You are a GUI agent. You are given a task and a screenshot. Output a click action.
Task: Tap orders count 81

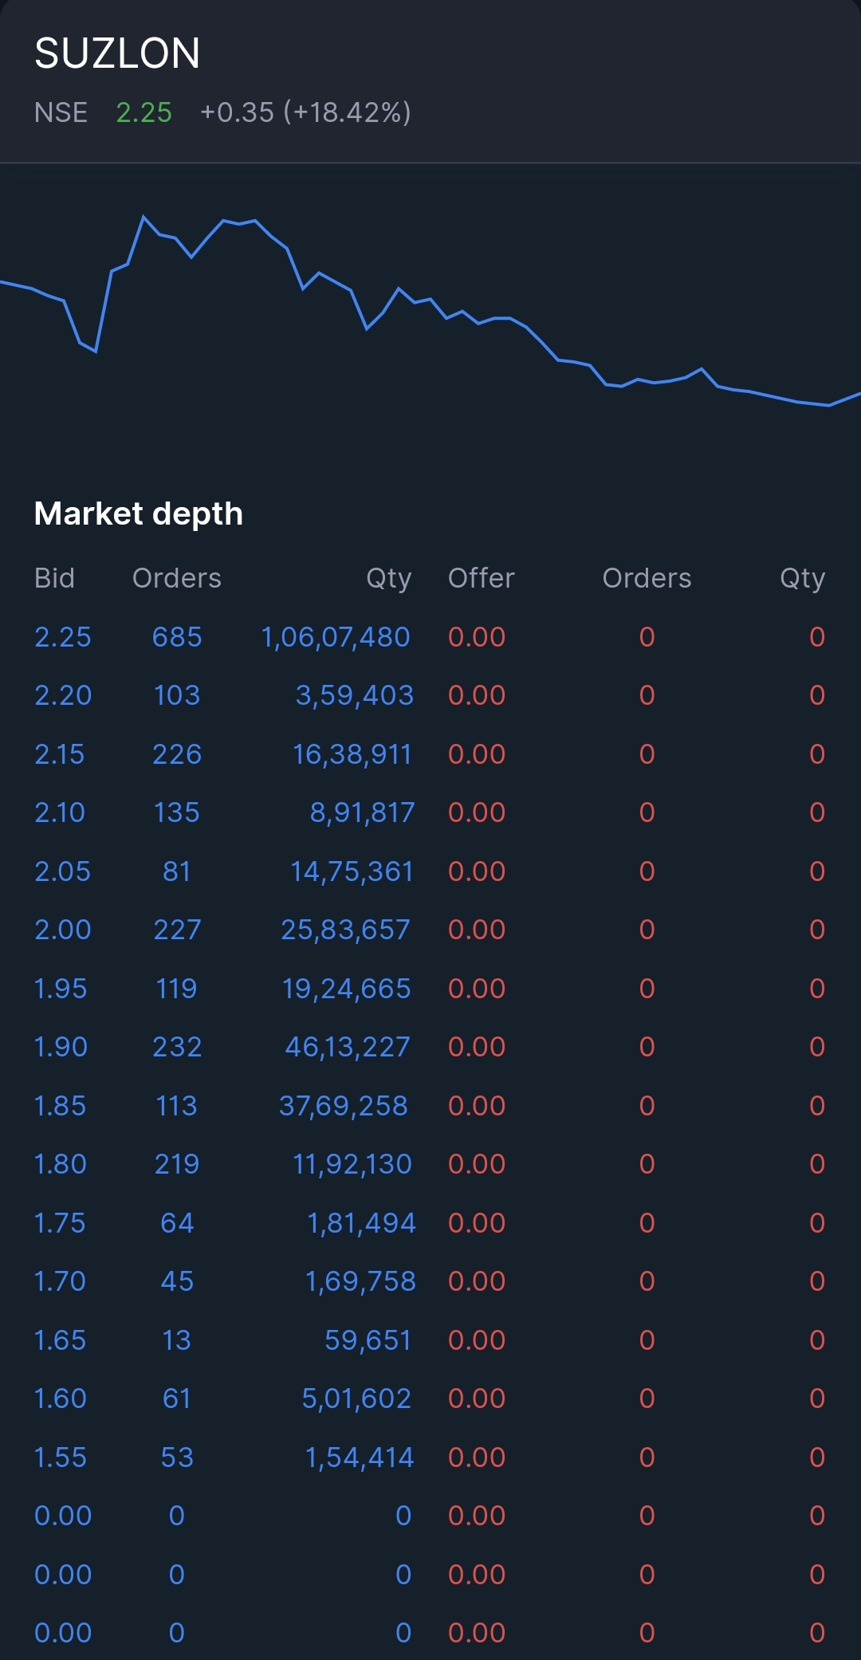(x=177, y=871)
